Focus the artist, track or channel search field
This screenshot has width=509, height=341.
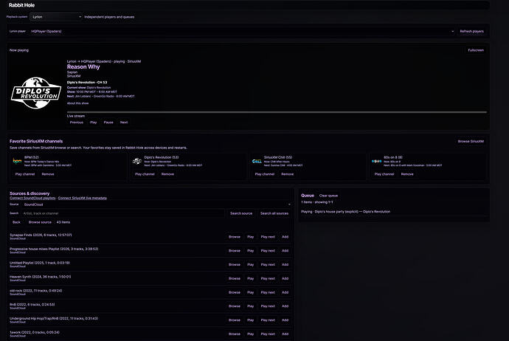click(x=122, y=214)
